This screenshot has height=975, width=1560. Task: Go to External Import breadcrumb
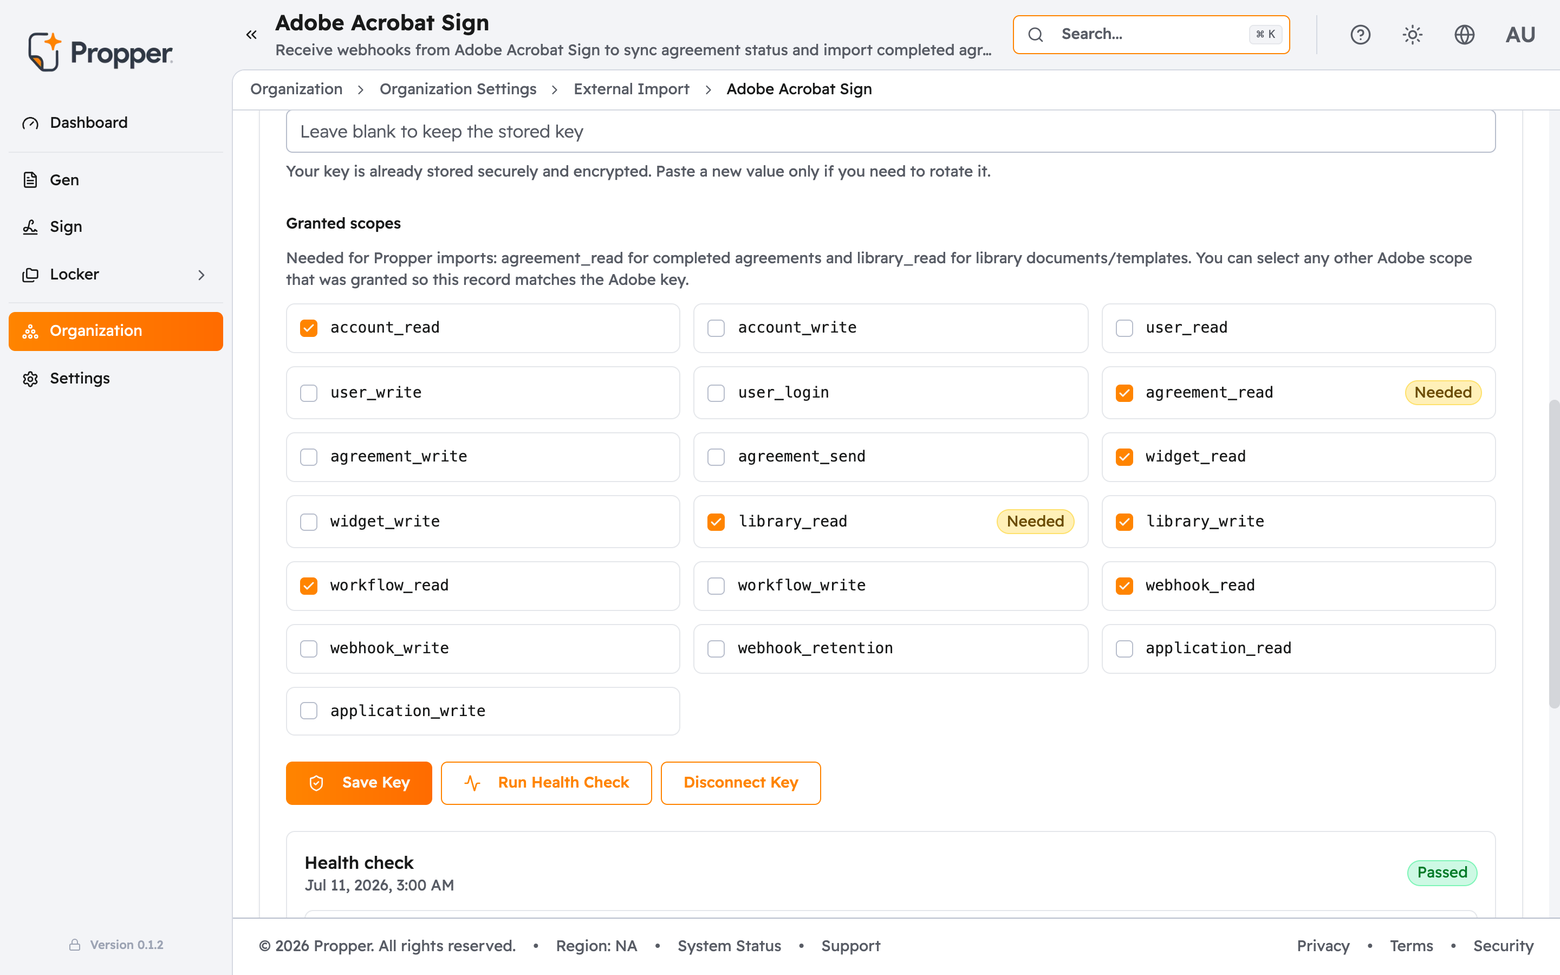631,89
